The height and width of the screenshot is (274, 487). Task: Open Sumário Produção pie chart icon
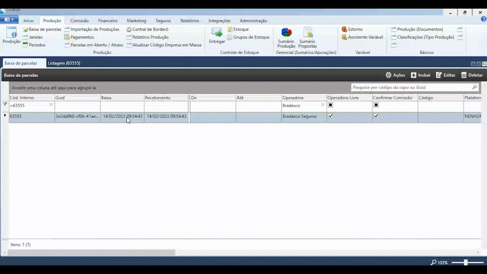tap(286, 32)
